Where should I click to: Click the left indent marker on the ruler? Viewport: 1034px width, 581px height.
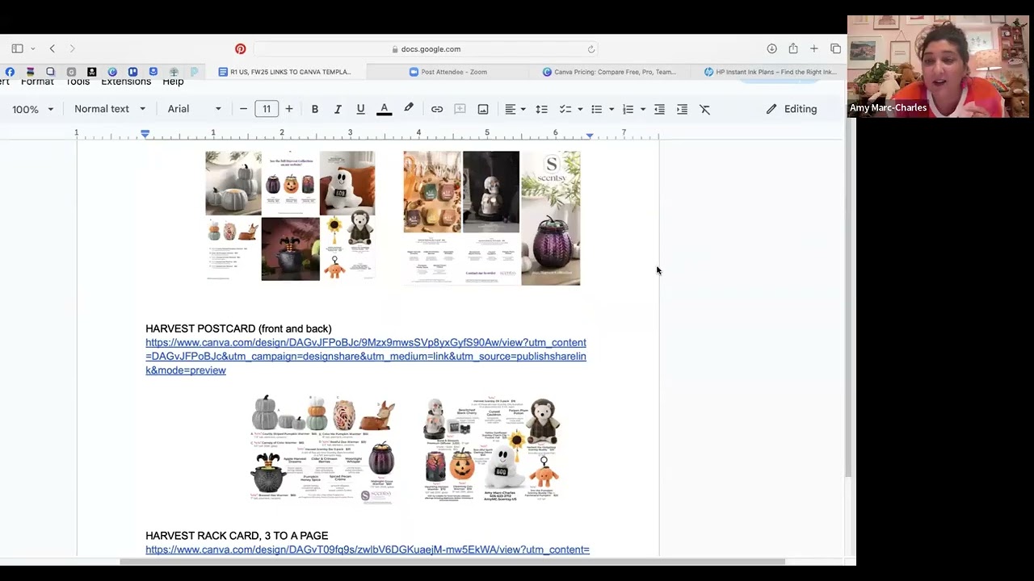[145, 133]
